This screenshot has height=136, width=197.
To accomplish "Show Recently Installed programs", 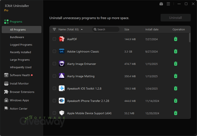I will [20, 52].
